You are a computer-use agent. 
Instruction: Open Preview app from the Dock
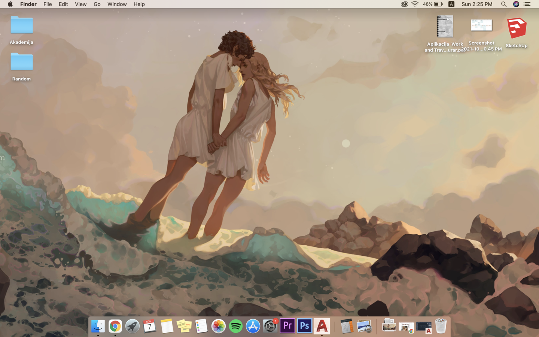(x=364, y=326)
